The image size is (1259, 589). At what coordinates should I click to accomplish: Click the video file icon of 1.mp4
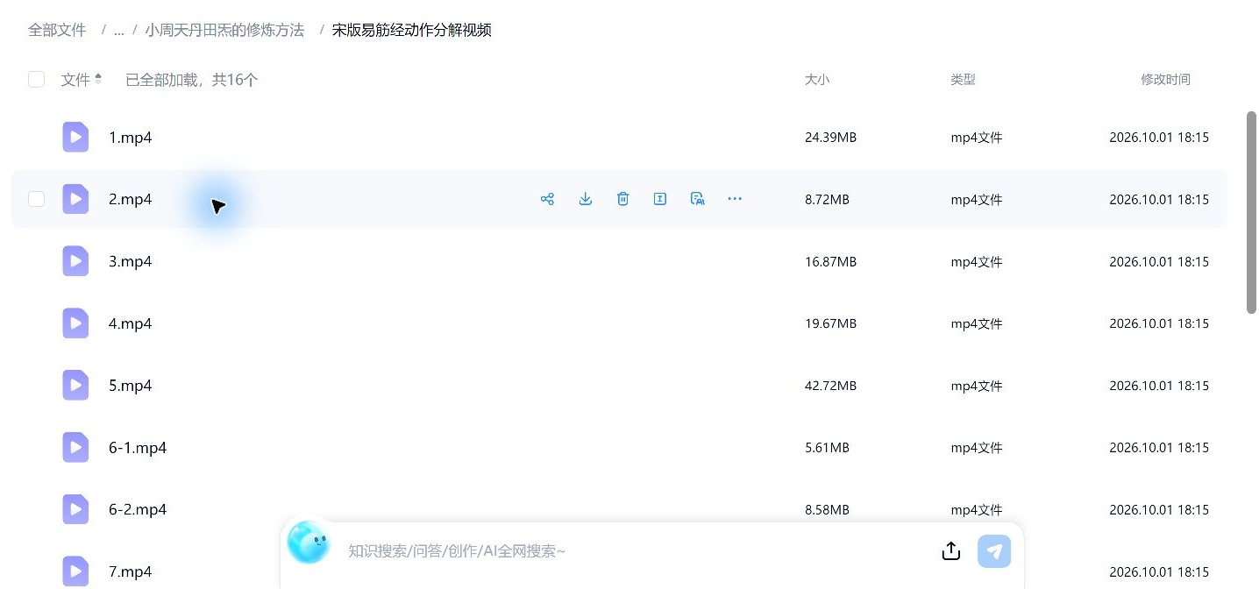pos(75,138)
